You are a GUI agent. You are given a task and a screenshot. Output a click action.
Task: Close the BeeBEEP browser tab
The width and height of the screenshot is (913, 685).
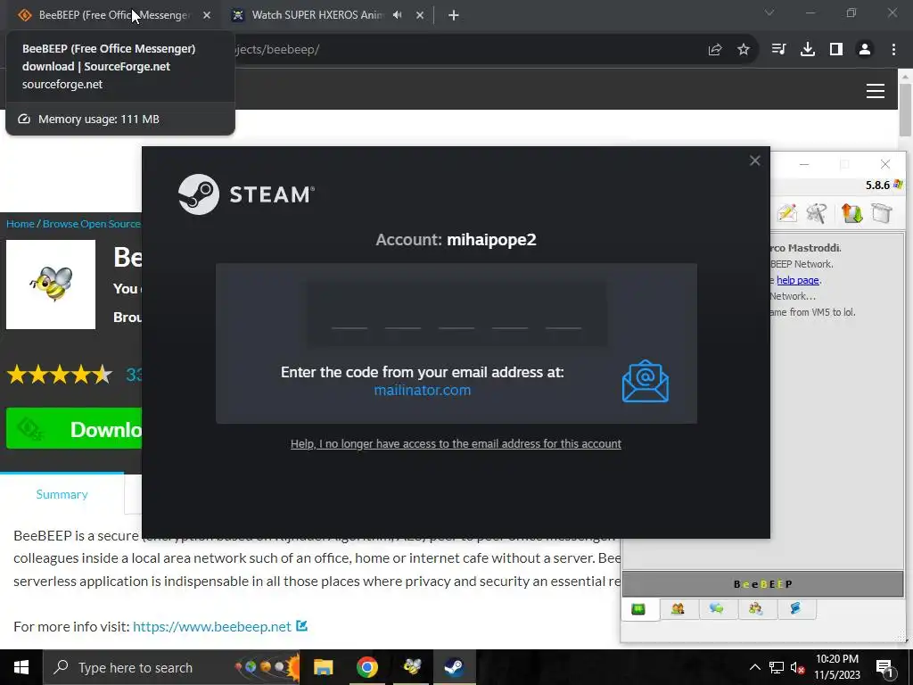point(207,15)
